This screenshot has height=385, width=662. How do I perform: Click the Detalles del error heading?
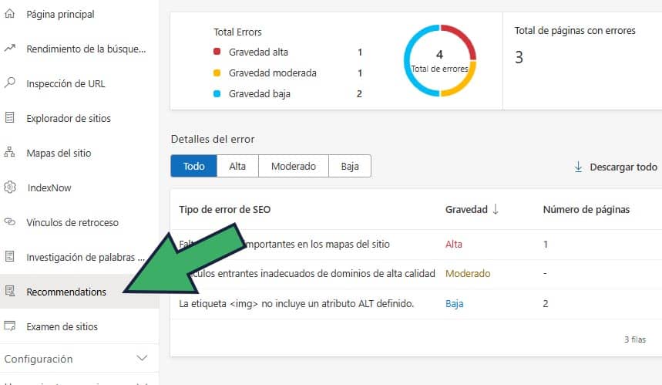213,139
